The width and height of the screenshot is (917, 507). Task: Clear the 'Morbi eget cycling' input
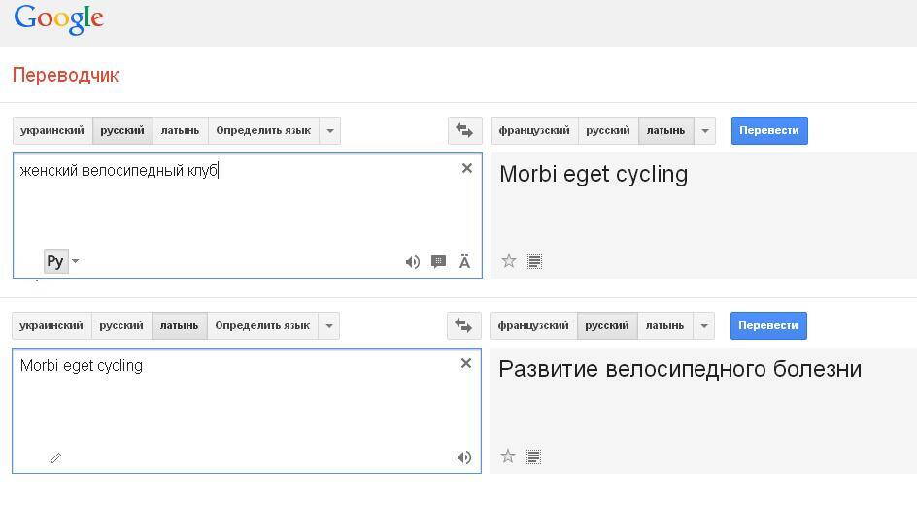[x=466, y=363]
